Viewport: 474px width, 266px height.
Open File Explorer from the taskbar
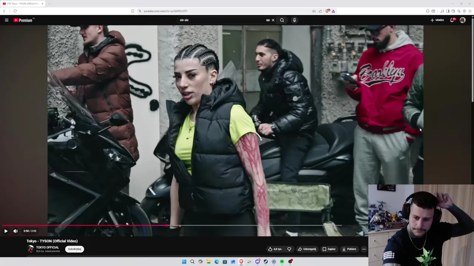tap(208, 262)
